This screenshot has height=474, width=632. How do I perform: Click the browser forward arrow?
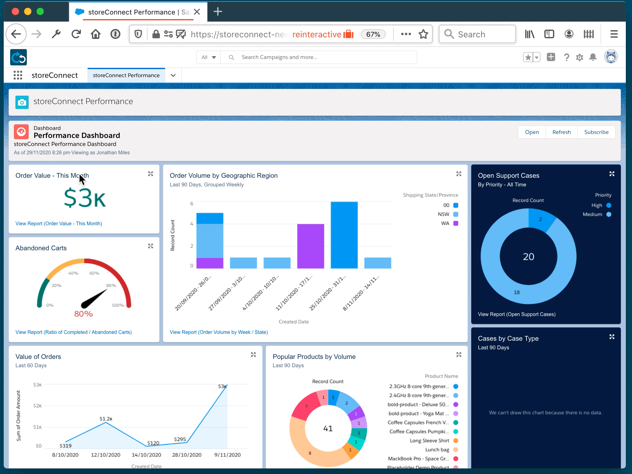(x=36, y=34)
